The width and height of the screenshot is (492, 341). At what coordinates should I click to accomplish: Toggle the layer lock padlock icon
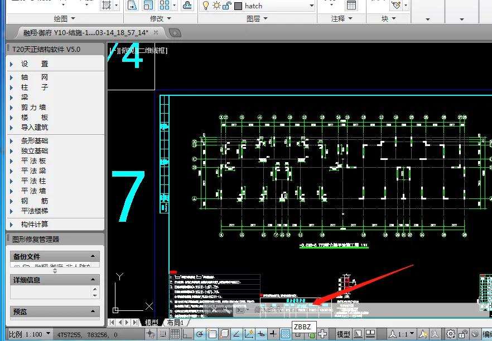(x=226, y=6)
